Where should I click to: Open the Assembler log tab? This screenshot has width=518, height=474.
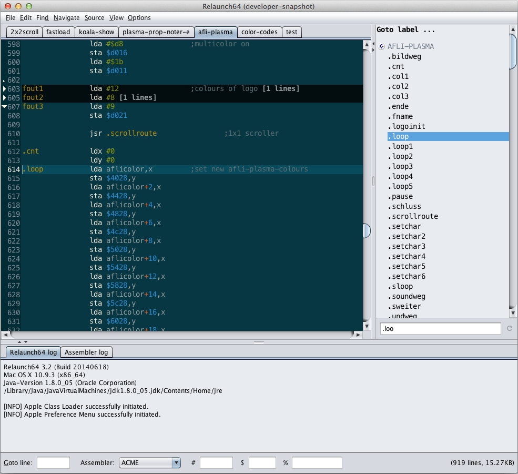point(86,352)
